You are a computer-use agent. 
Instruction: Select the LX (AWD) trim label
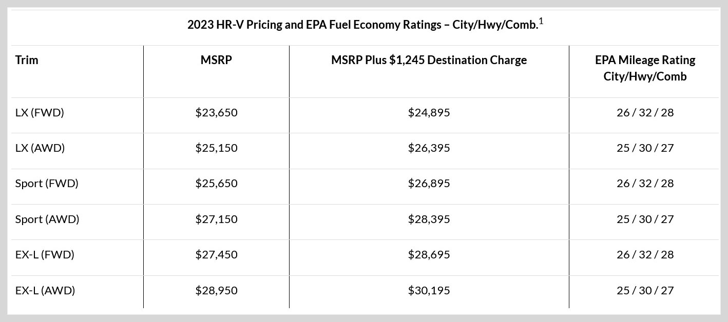40,148
